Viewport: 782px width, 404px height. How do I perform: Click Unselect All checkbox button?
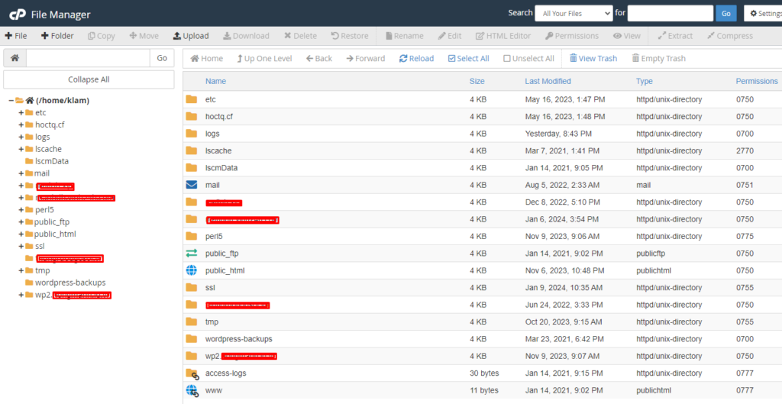click(x=528, y=58)
